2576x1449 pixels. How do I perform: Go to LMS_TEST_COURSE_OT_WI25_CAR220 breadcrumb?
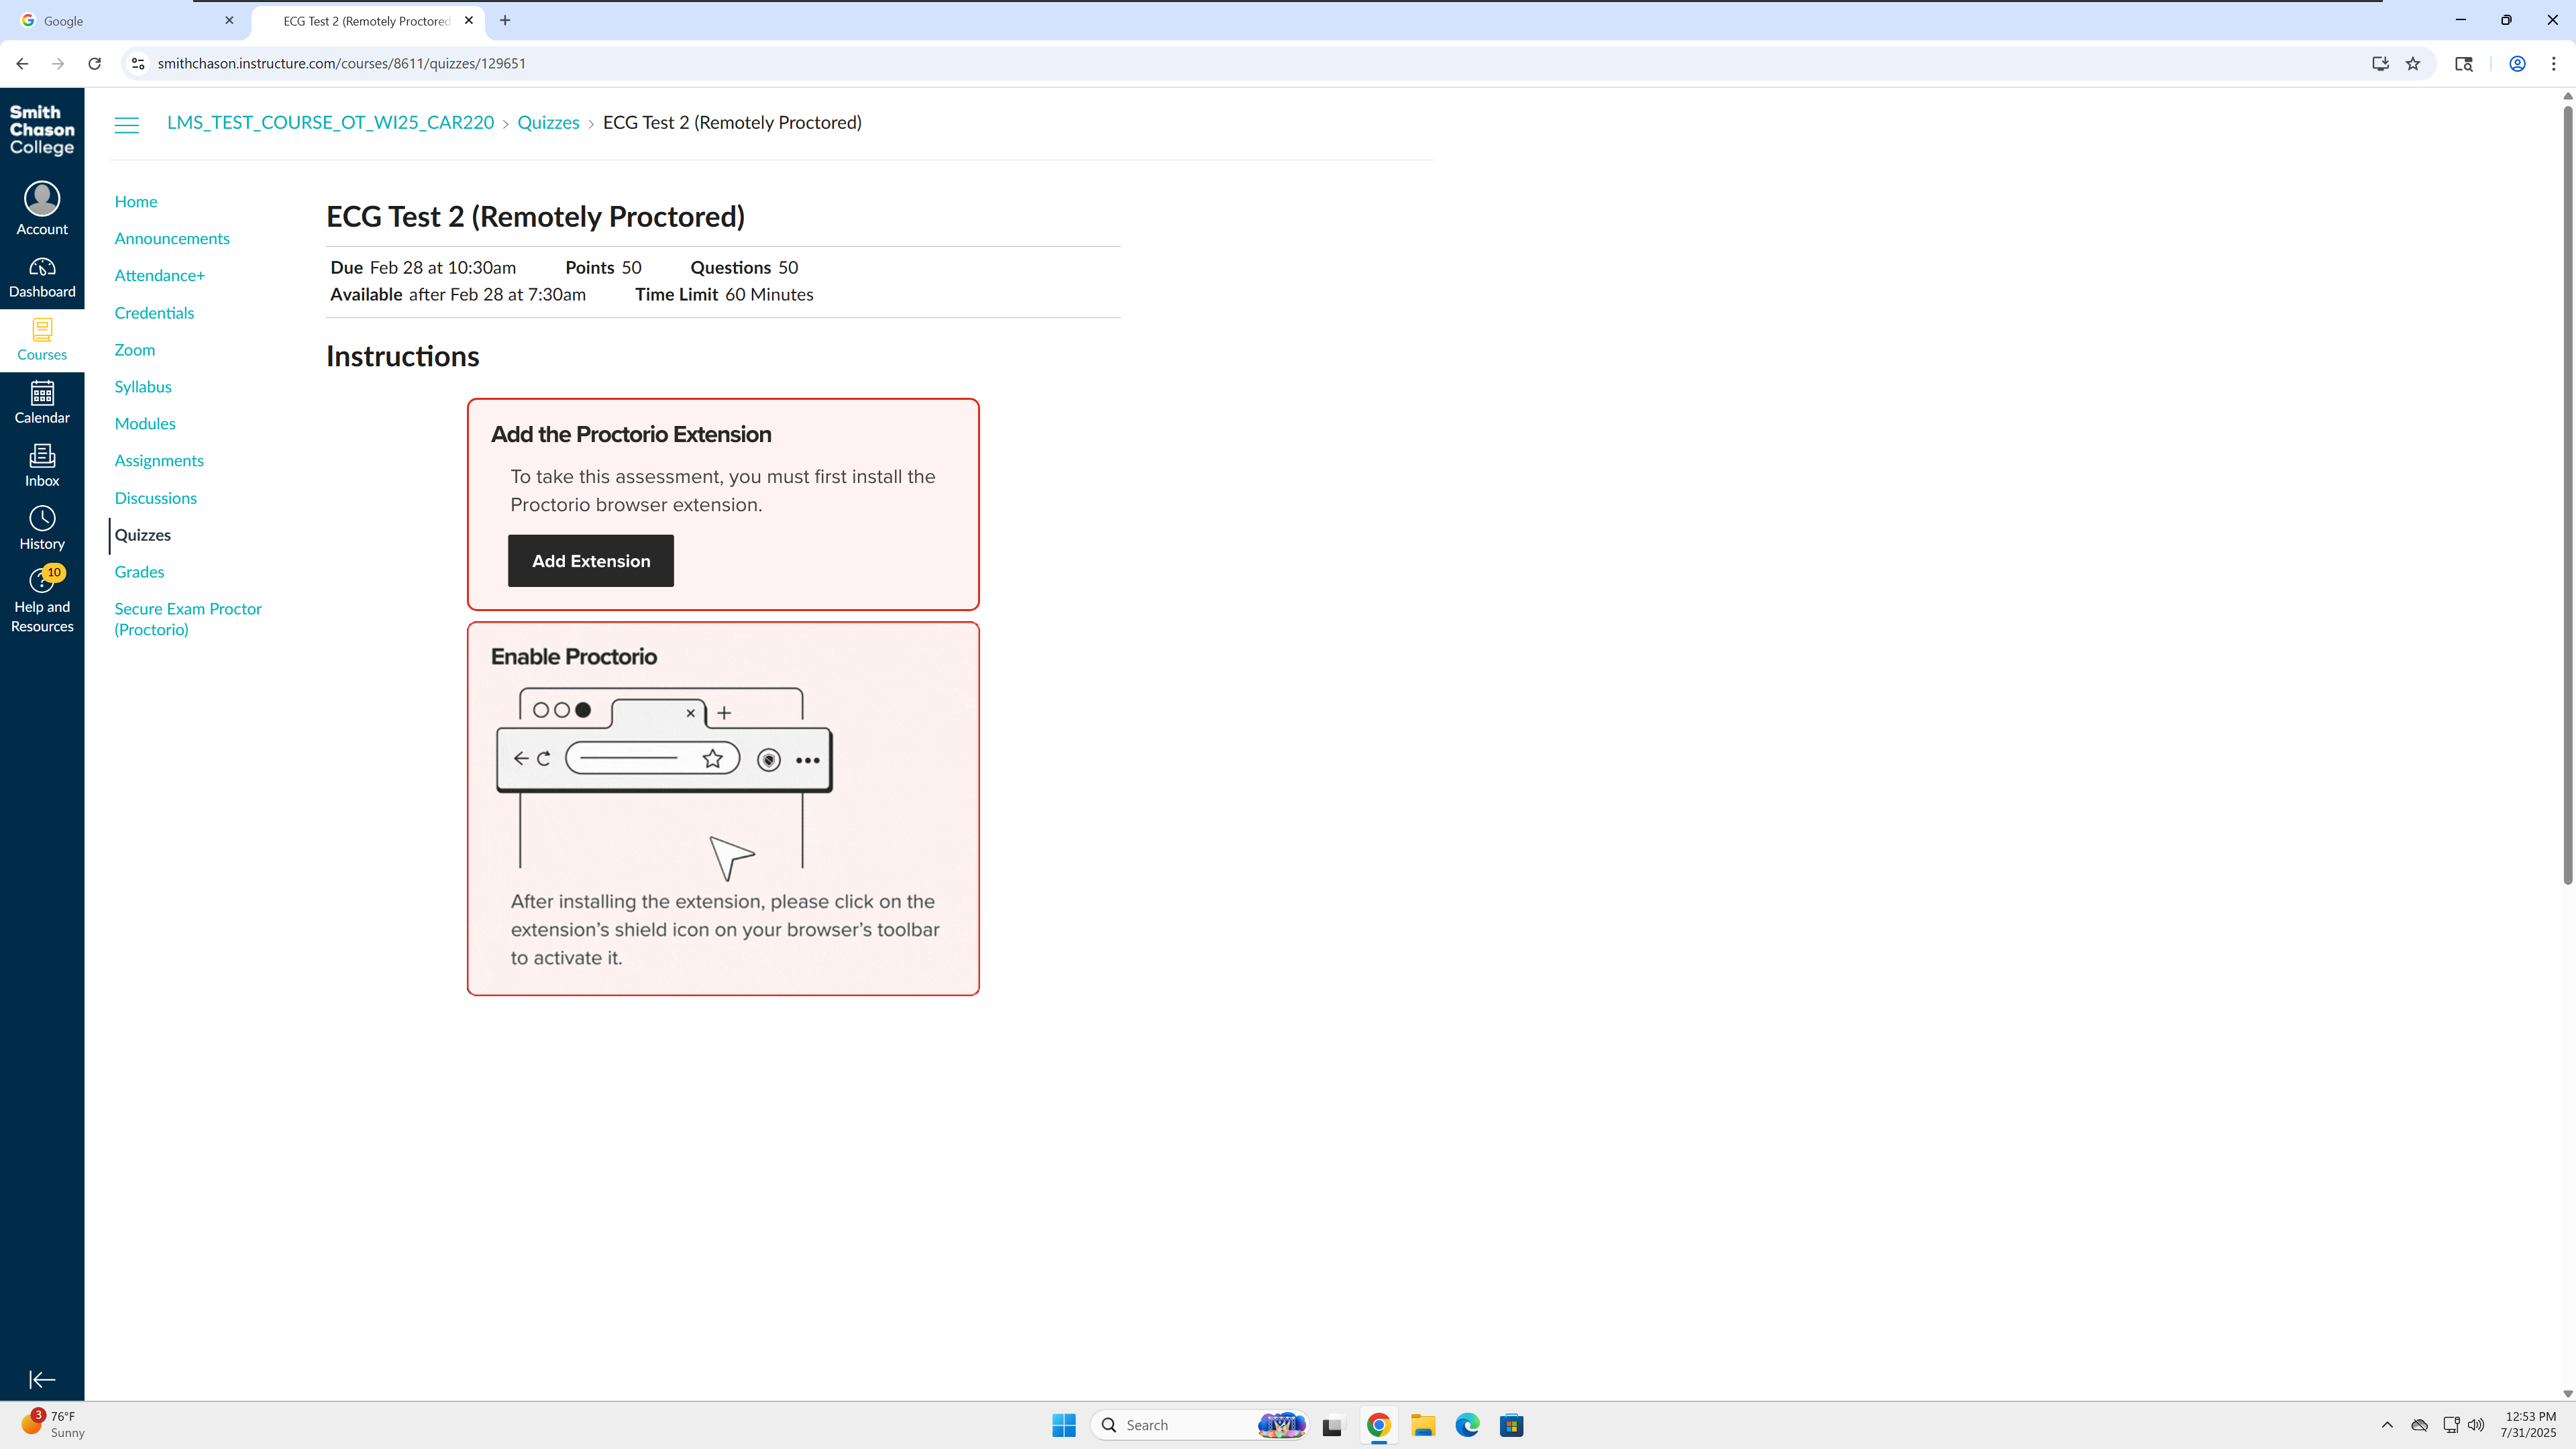point(330,122)
